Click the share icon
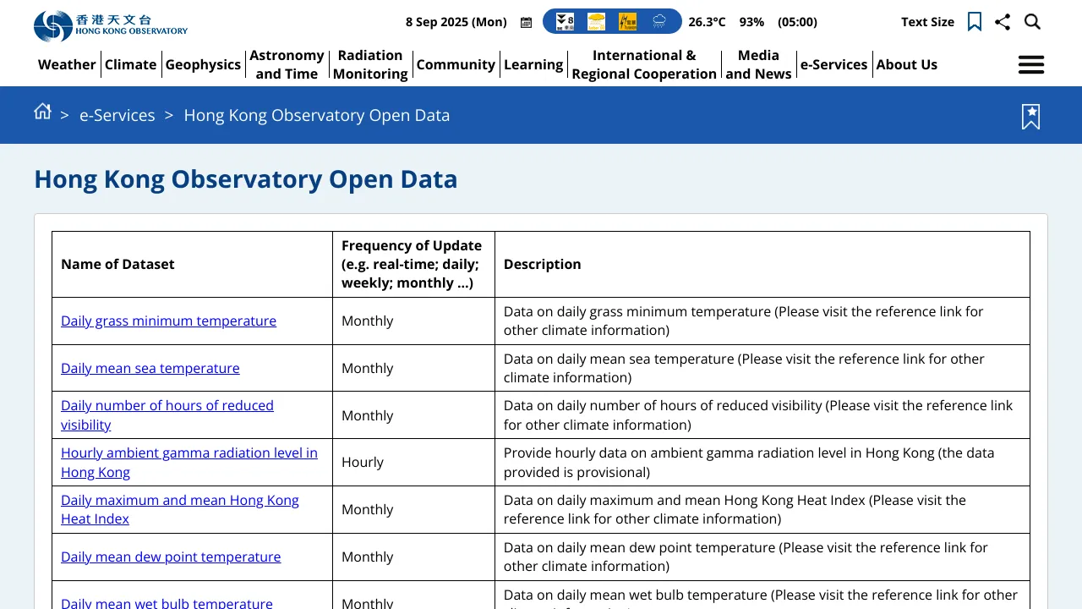 1003,22
